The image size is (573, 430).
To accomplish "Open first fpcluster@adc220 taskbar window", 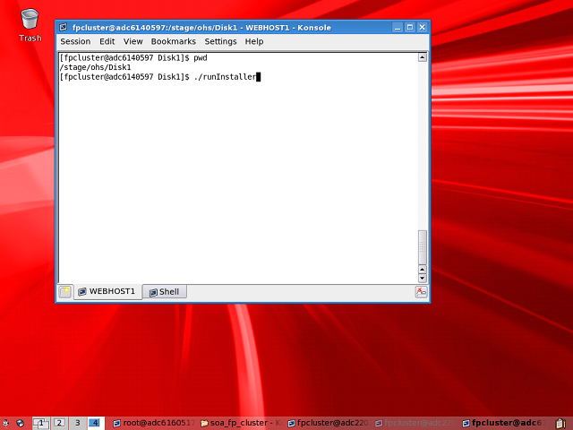I will pyautogui.click(x=329, y=423).
